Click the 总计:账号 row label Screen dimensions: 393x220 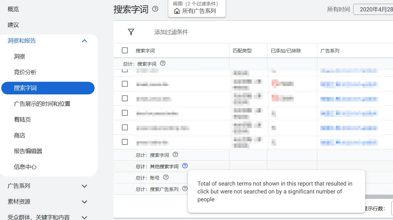(x=148, y=178)
